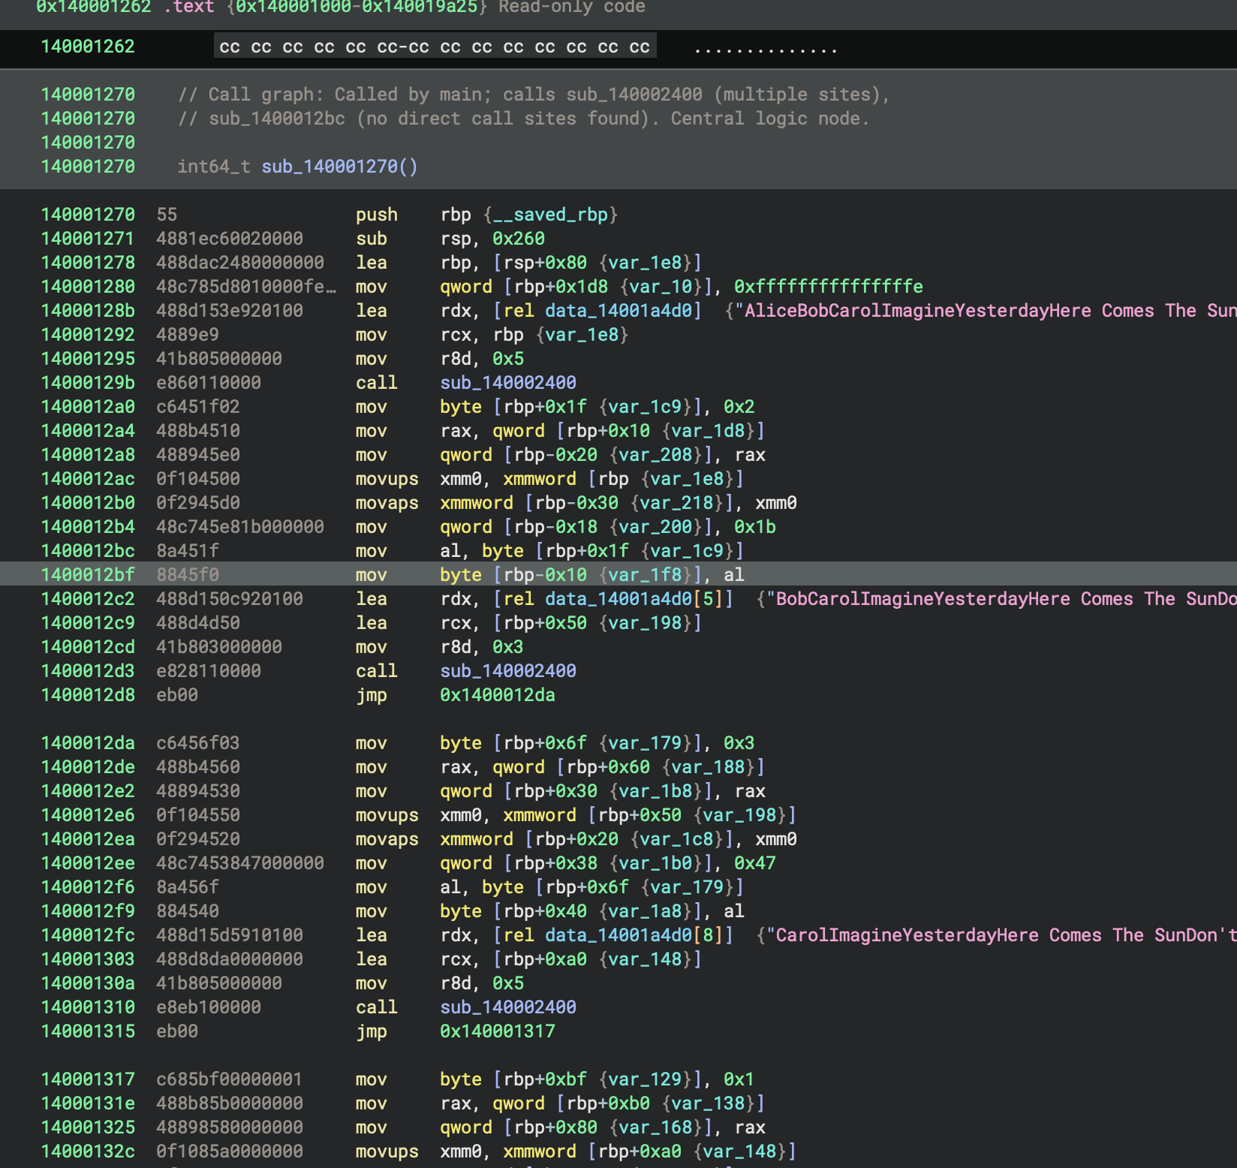Click the constant 0xfffffffffffffffe
Viewport: 1237px width, 1168px height.
828,287
